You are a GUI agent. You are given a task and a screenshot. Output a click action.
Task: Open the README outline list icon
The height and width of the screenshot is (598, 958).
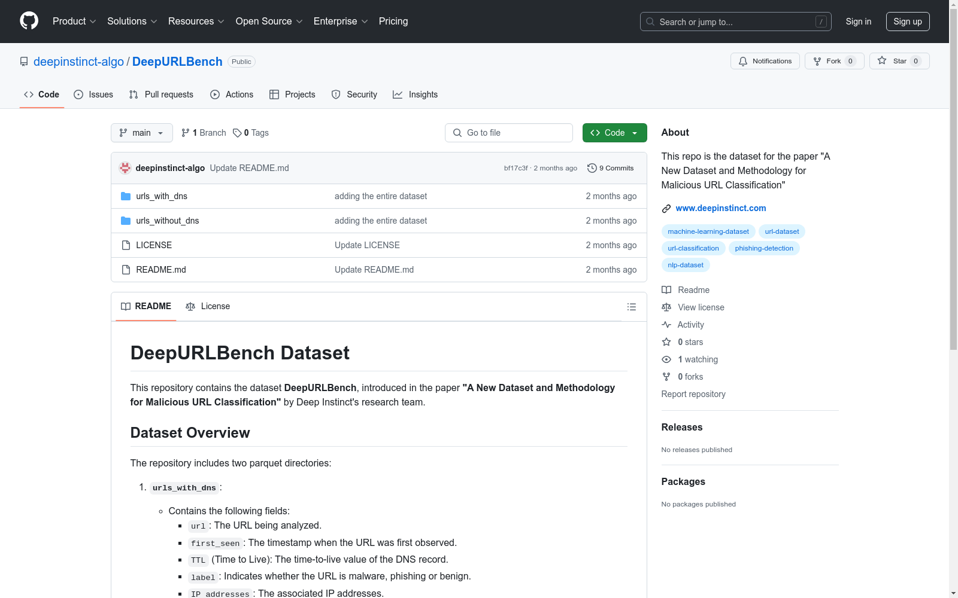tap(632, 307)
